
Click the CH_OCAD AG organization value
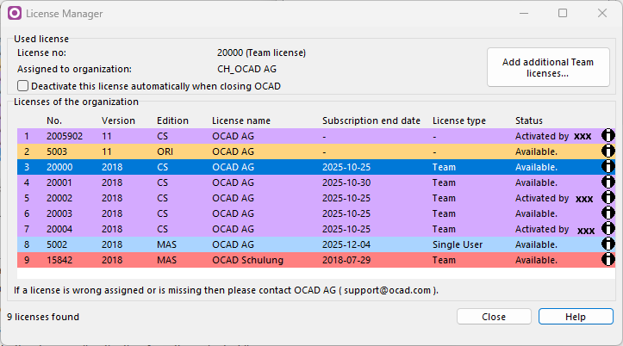click(x=246, y=69)
